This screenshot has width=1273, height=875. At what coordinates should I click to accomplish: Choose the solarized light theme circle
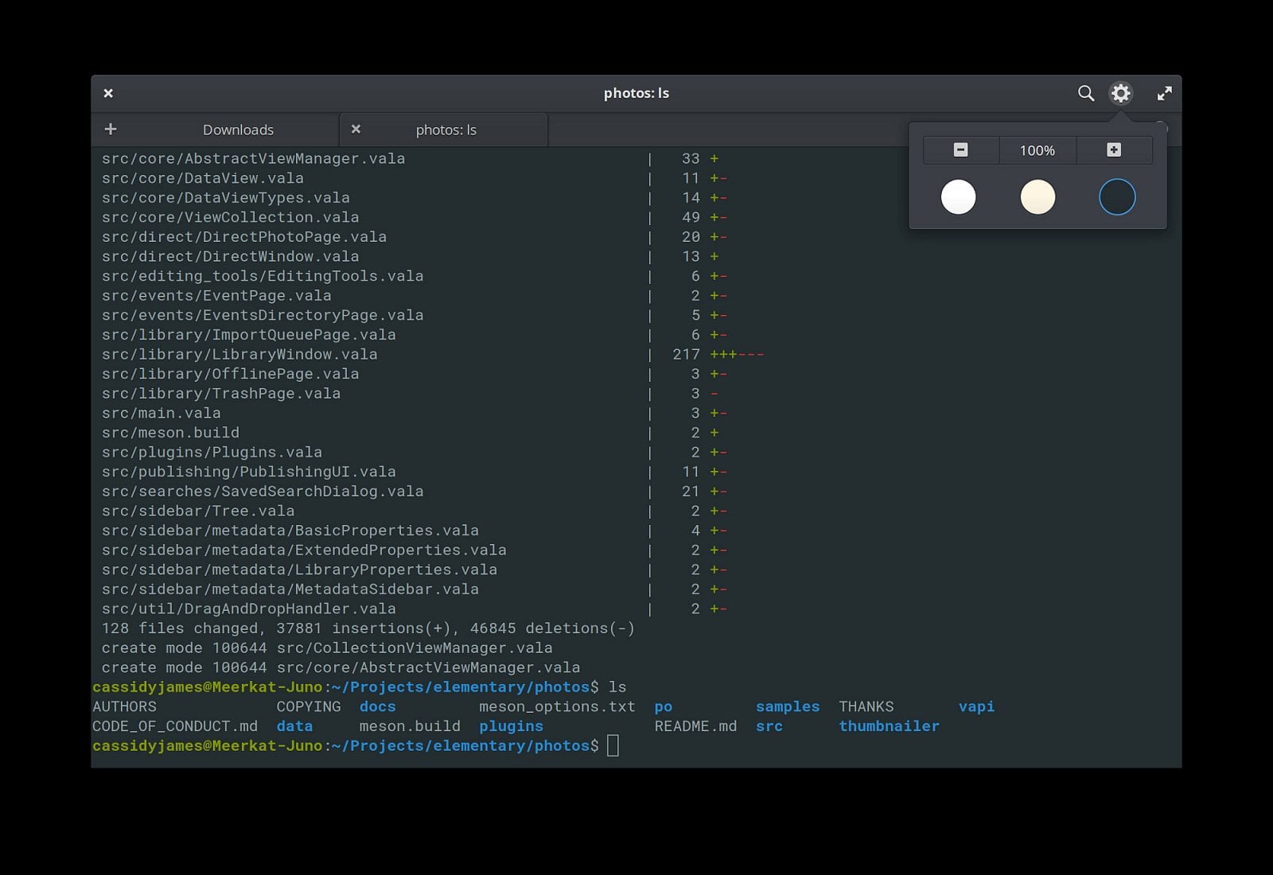[x=1037, y=196]
